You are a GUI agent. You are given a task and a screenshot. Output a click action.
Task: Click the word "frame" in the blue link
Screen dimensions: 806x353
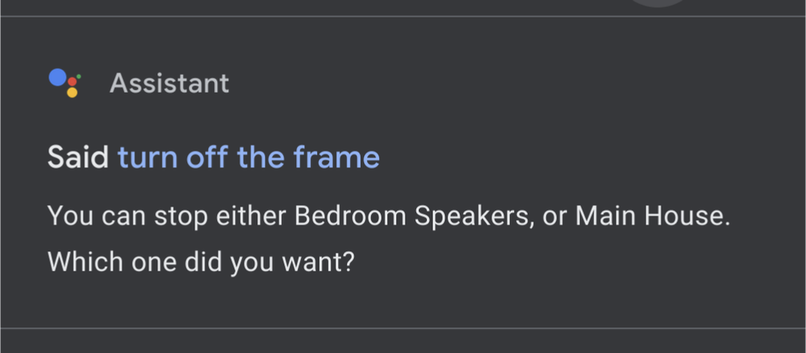[336, 157]
